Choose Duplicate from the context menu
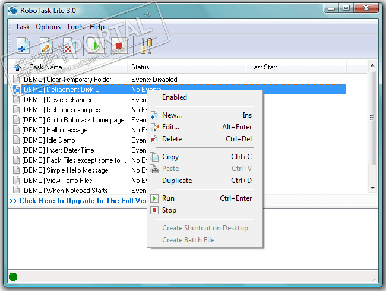Viewport: 386px width, 291px height. click(205, 181)
